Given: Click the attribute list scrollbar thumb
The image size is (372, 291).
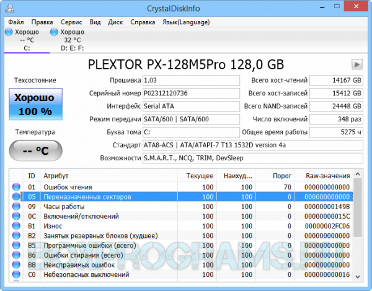Looking at the screenshot, I should [358, 207].
